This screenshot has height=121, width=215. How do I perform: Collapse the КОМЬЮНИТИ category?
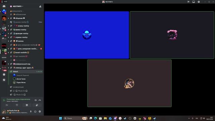(16, 11)
